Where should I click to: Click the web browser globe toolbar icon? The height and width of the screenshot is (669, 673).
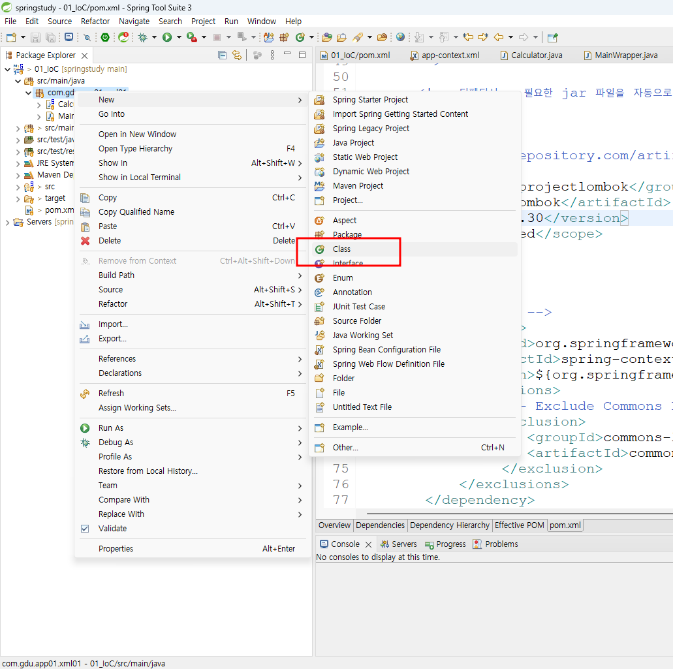400,37
